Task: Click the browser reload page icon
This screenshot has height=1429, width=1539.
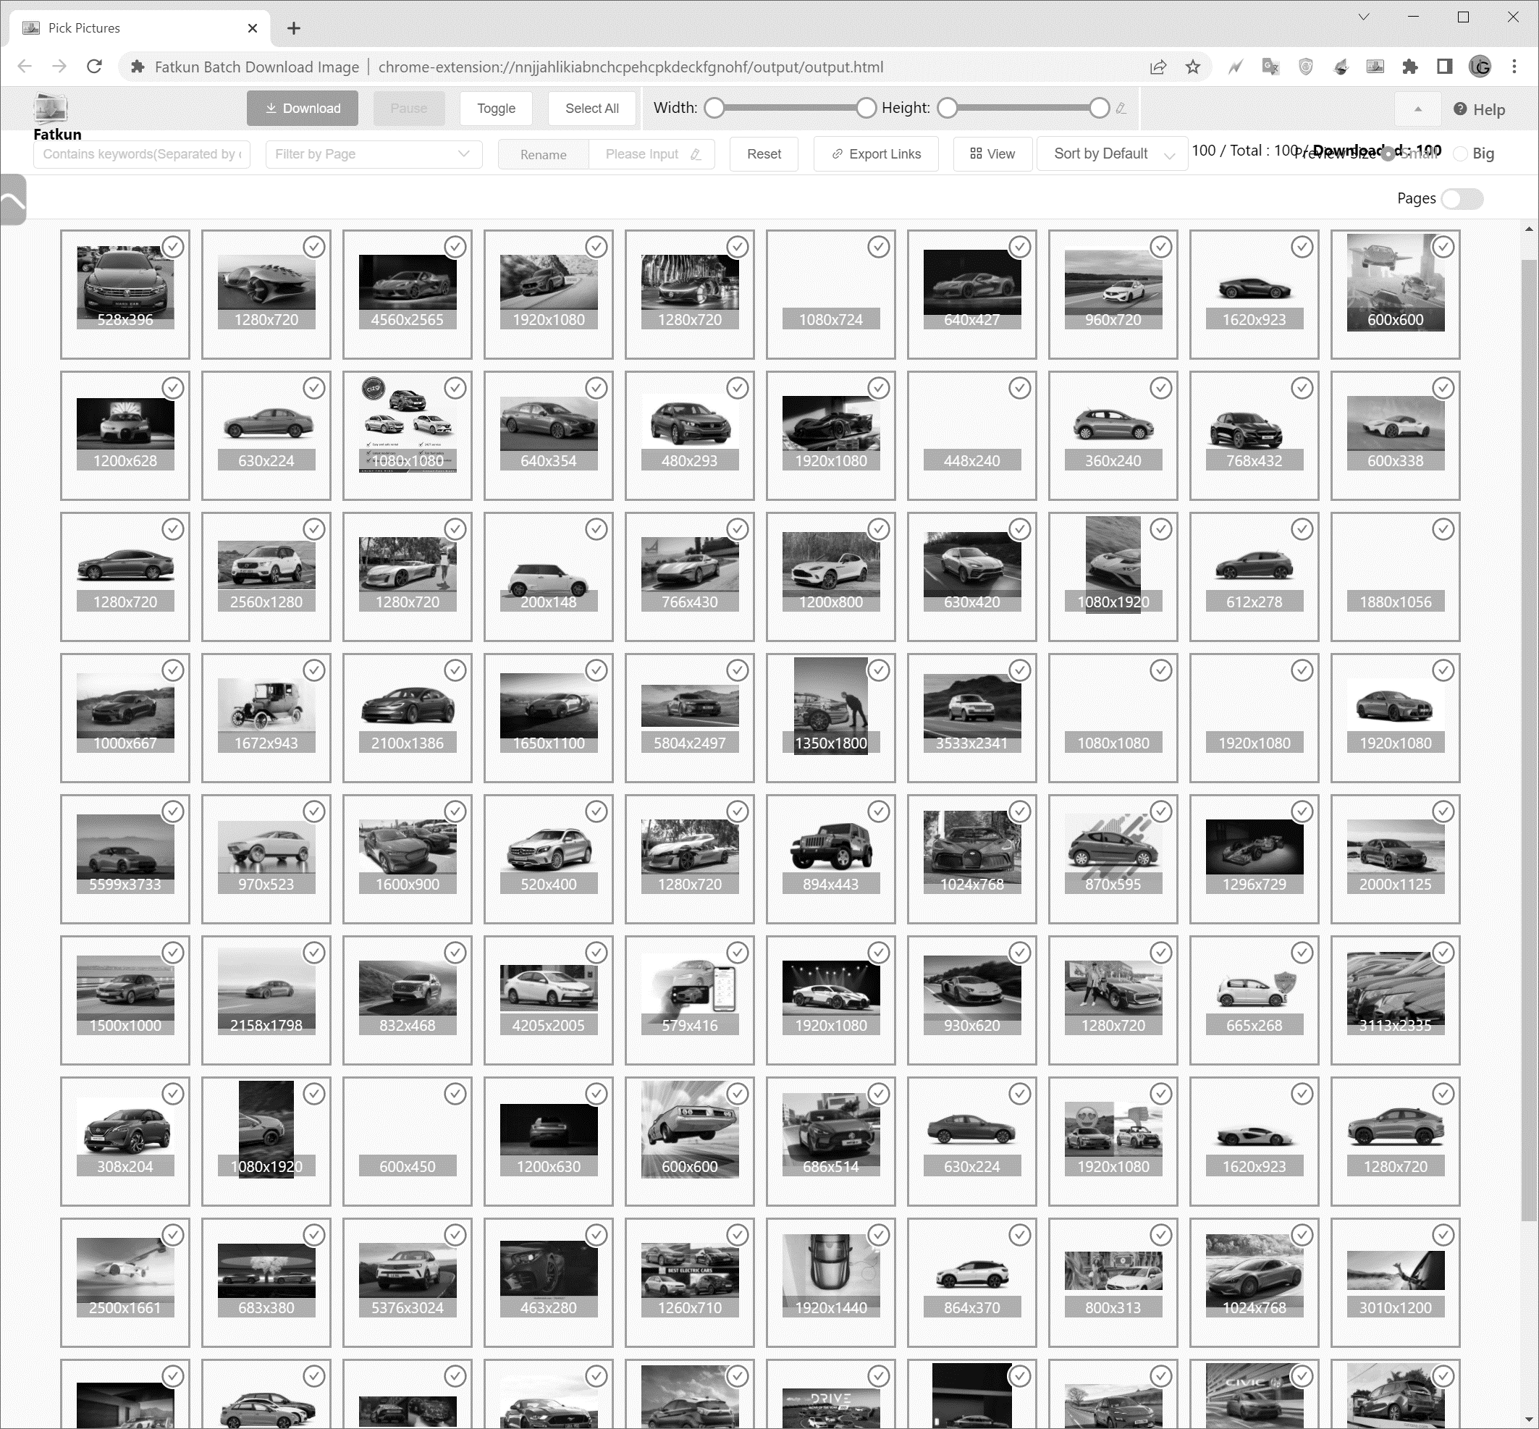Action: [x=94, y=67]
